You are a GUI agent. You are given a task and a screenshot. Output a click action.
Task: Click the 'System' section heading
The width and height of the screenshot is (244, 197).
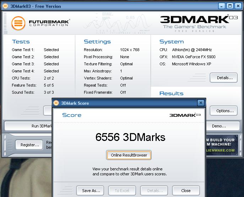point(172,42)
